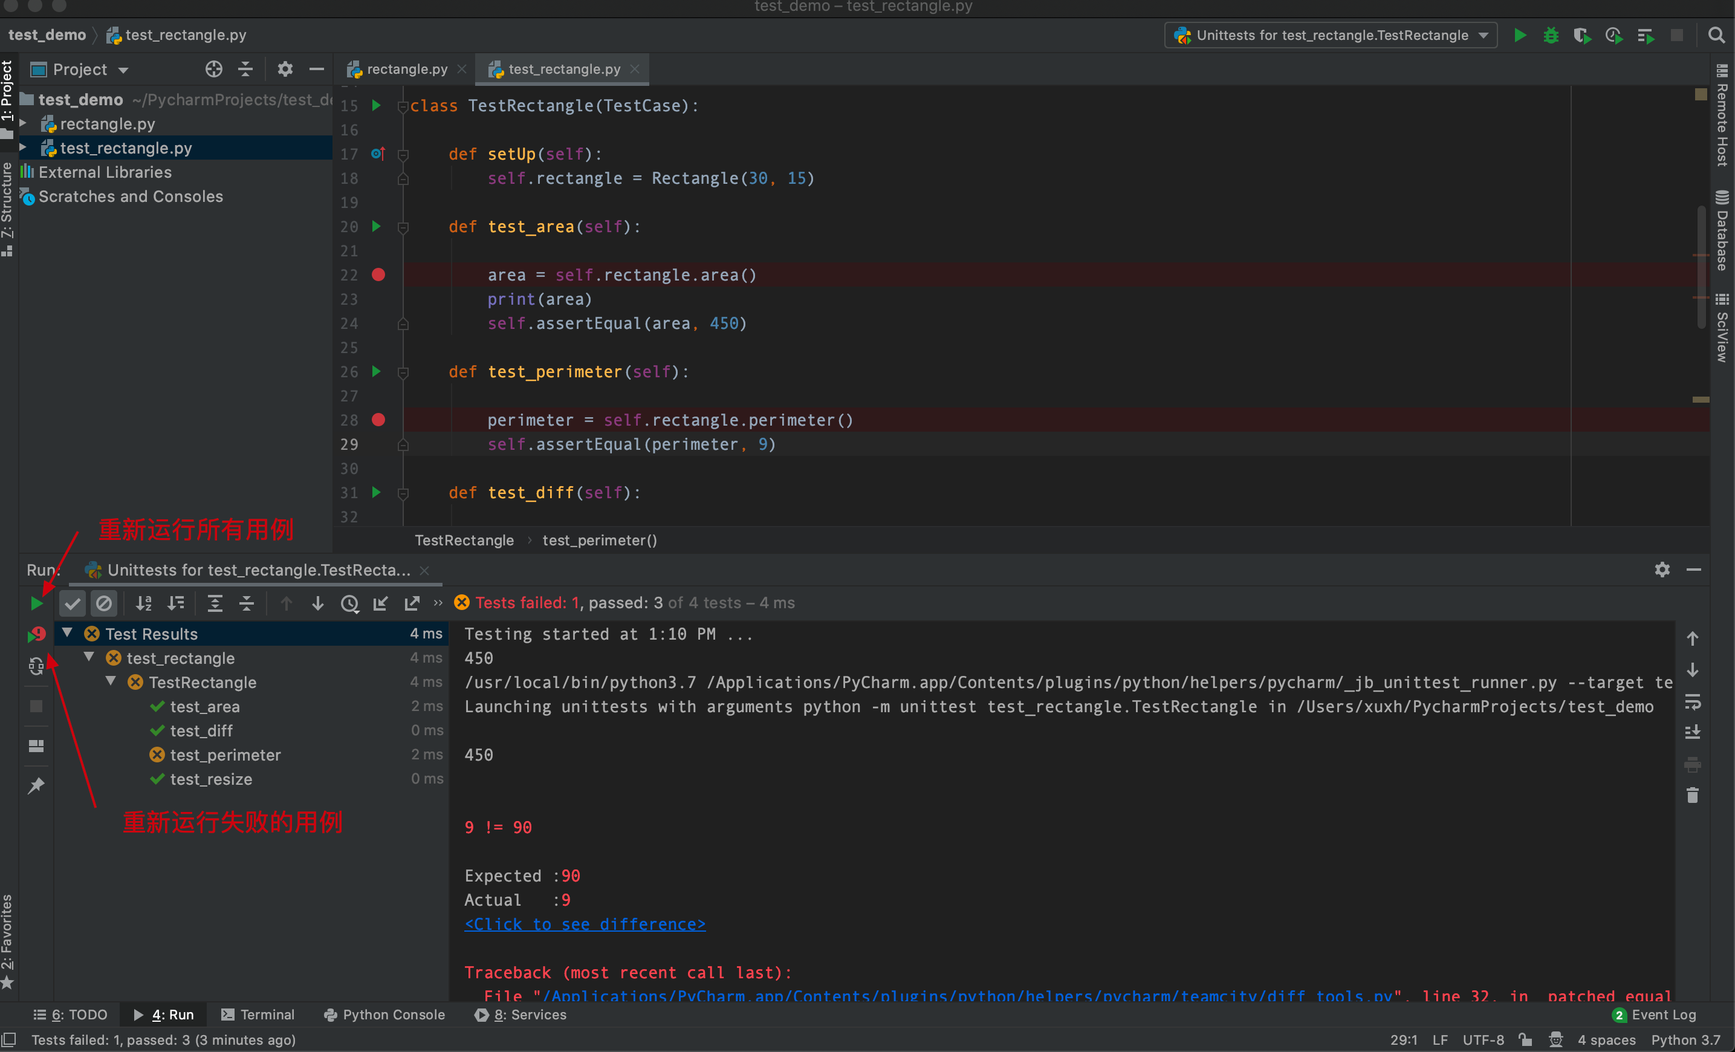1735x1052 pixels.
Task: Toggle soft-wrap in console output
Action: (1693, 701)
